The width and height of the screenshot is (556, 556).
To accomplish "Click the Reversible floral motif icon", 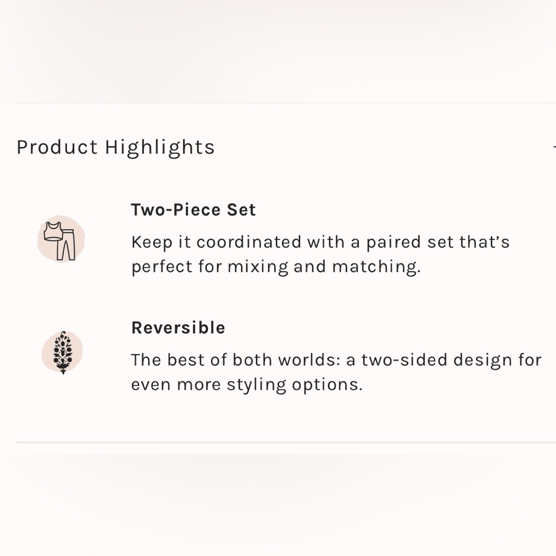I will (62, 353).
